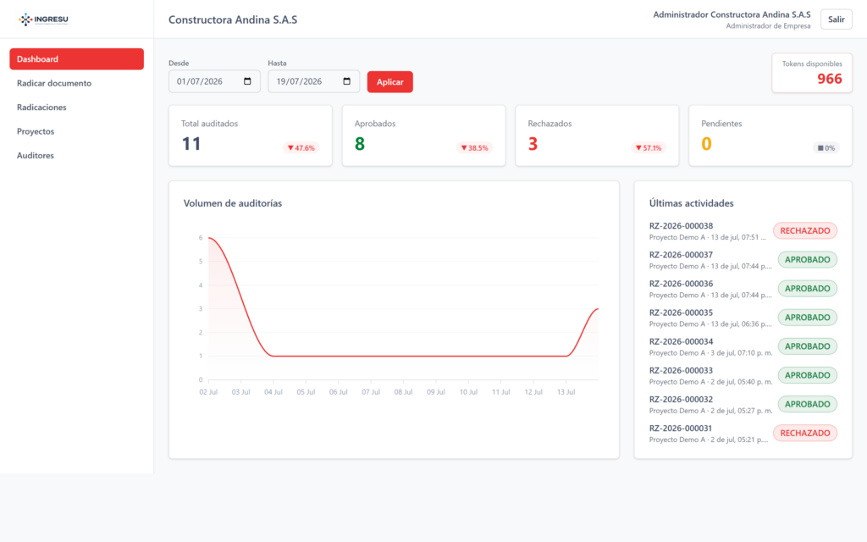This screenshot has width=867, height=542.
Task: Click the Rechazados 57.1% trend badge
Action: point(649,147)
